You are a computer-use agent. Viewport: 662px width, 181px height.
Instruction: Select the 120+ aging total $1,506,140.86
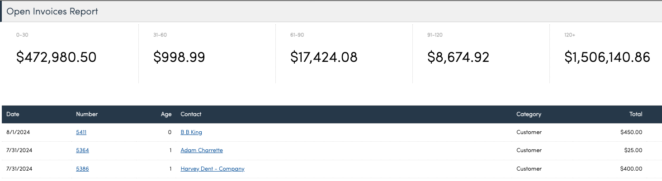(607, 57)
